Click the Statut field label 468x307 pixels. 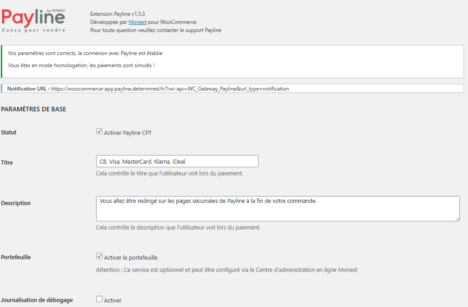pos(9,133)
